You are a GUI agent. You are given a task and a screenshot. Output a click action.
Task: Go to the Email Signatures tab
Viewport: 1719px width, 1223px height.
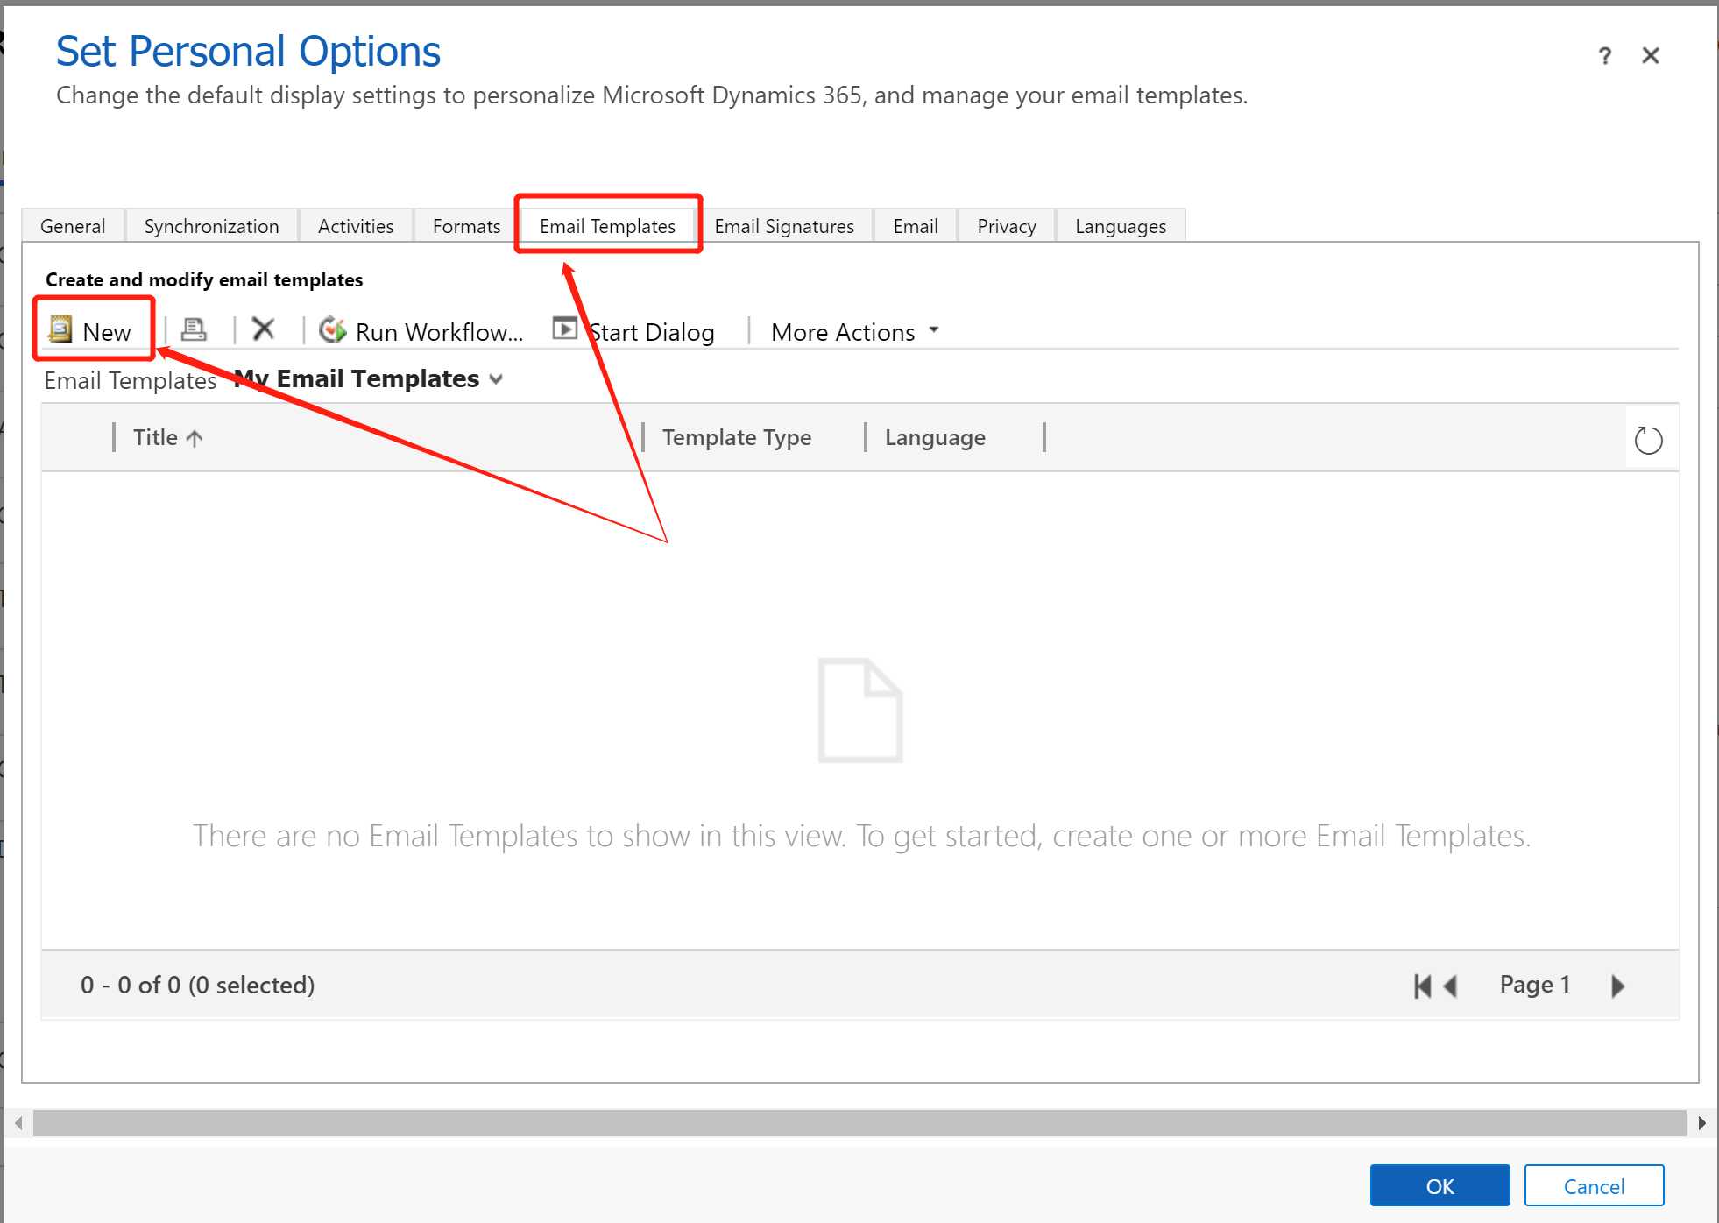pyautogui.click(x=784, y=226)
